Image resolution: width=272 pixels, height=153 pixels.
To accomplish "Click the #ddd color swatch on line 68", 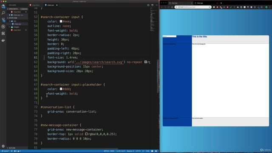I will [61, 89].
